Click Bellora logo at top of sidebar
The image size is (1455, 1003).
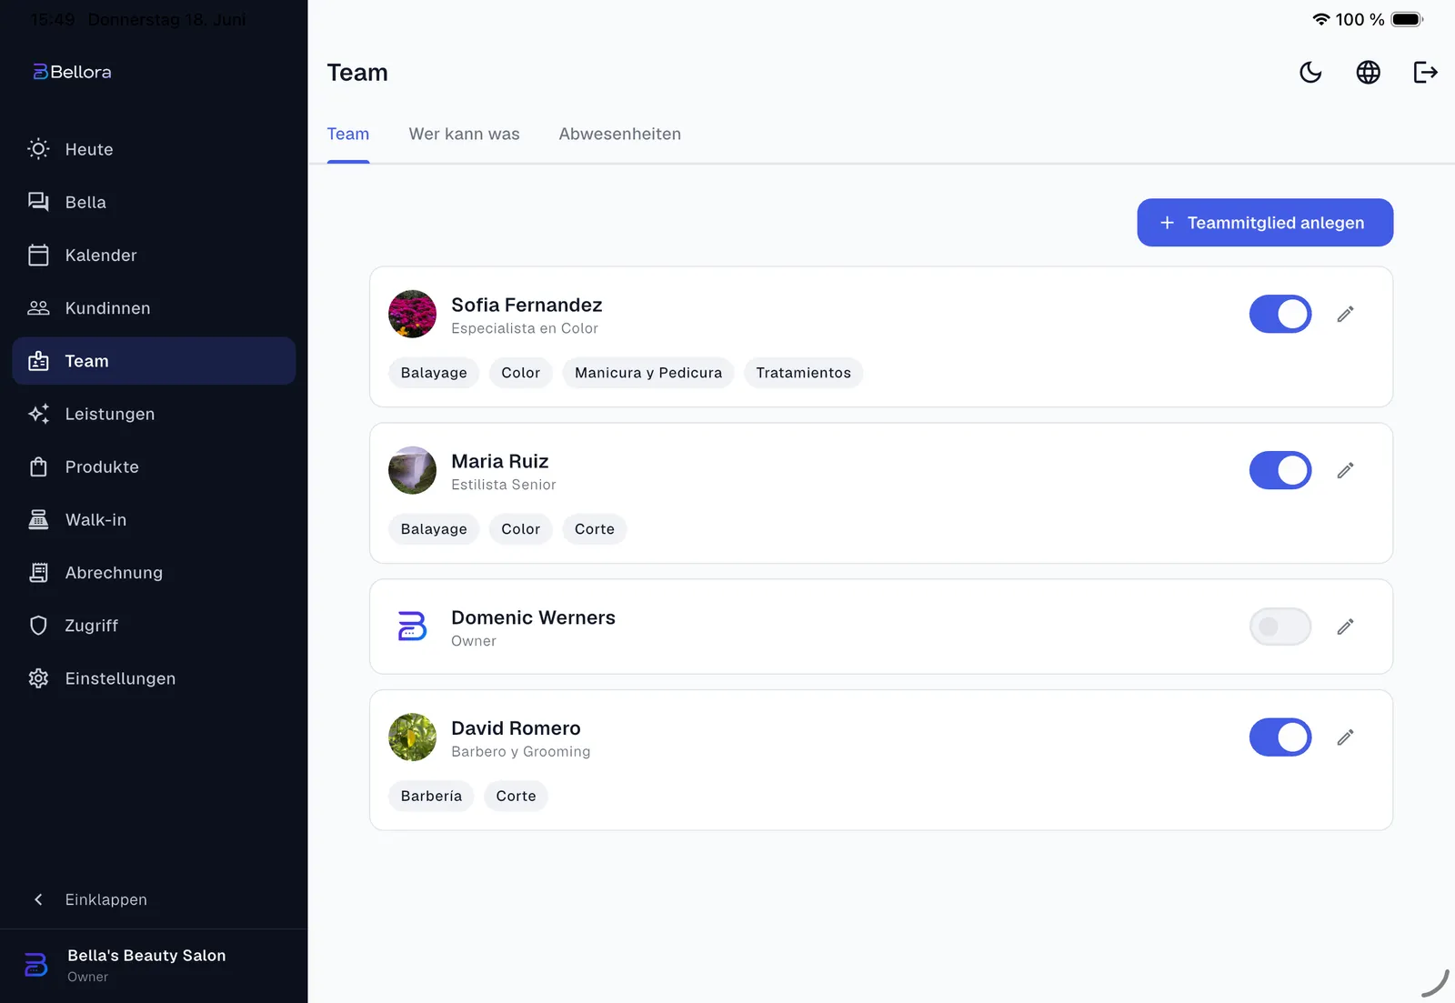pos(72,72)
